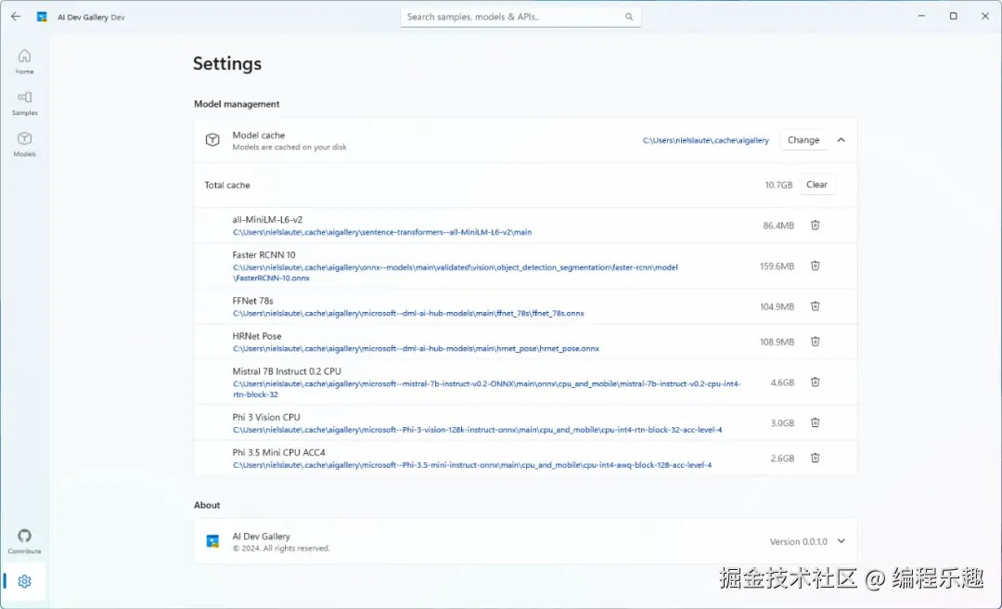This screenshot has height=609, width=1002.
Task: Focus the search samples and models box
Action: tap(520, 18)
